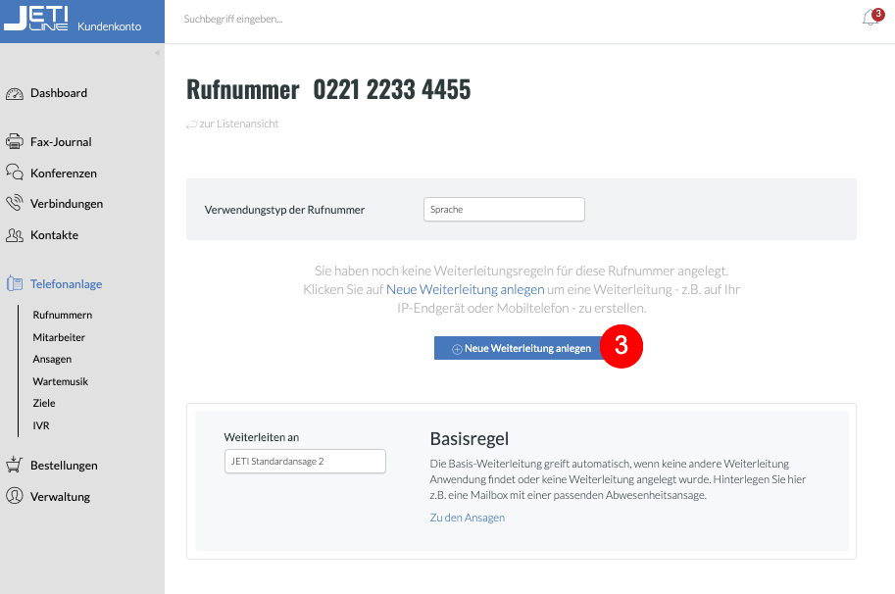Click the Telefonanlage phone system icon
The width and height of the screenshot is (895, 594).
[x=14, y=284]
